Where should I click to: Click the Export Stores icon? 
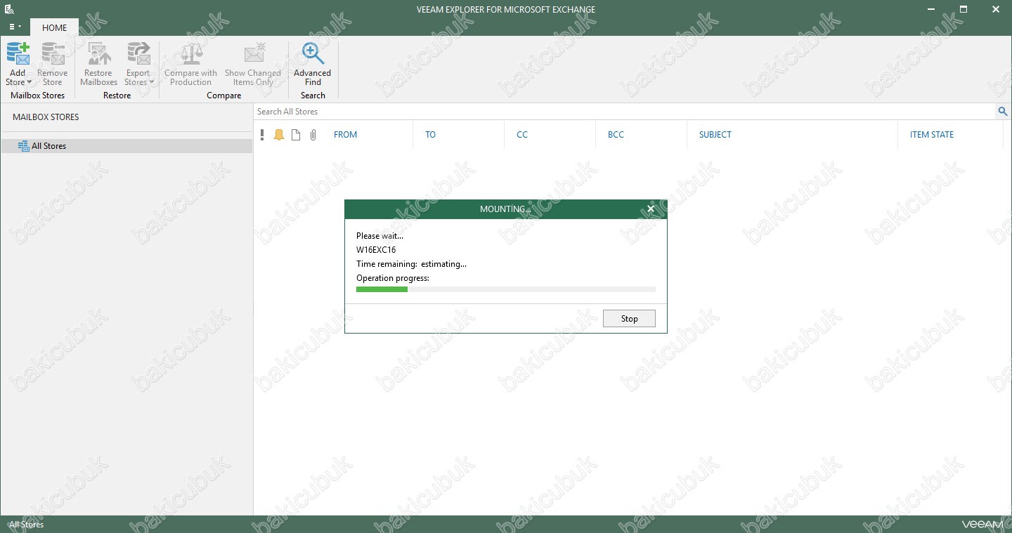(138, 54)
